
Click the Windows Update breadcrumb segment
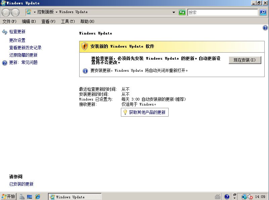tap(74, 12)
